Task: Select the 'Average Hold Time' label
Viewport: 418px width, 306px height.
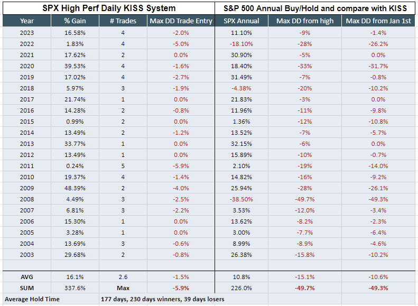Action: [x=32, y=299]
